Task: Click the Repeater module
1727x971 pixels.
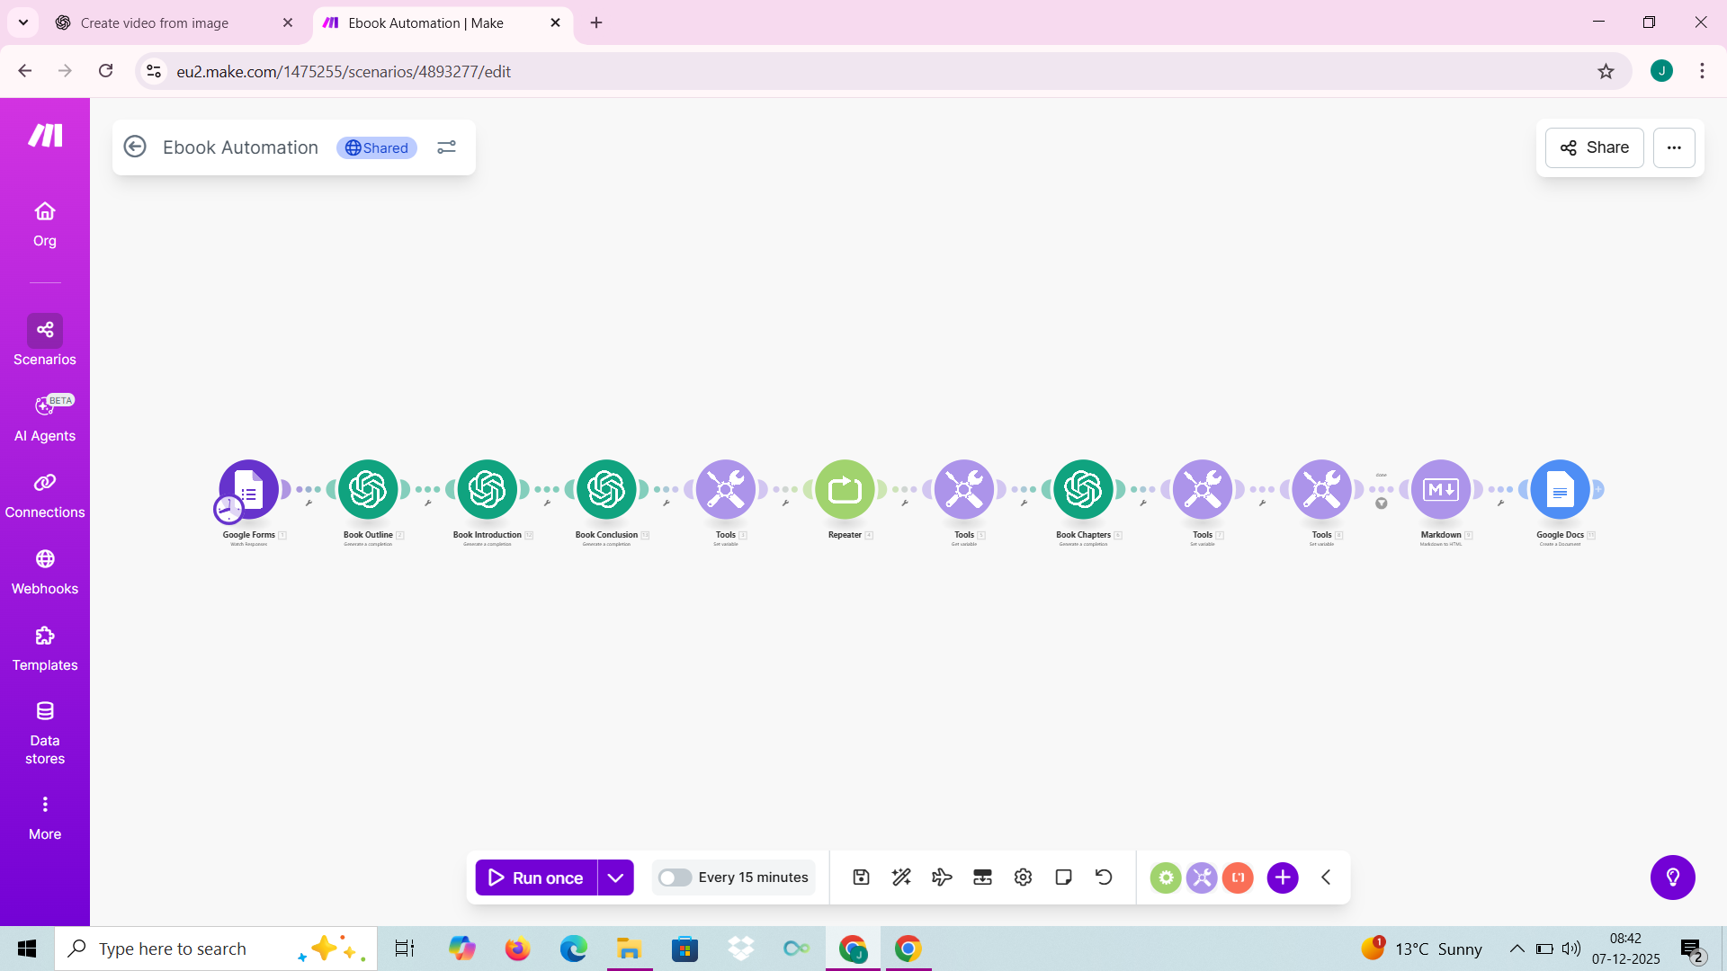Action: pyautogui.click(x=846, y=490)
